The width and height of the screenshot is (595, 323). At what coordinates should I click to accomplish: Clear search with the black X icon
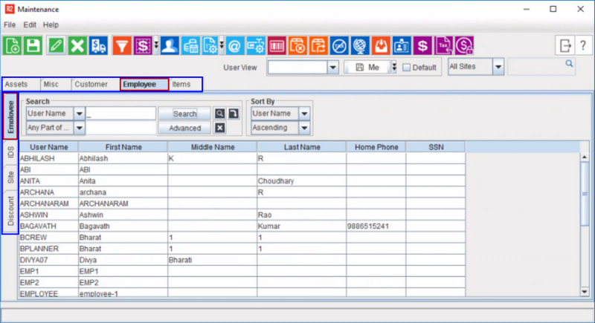220,128
